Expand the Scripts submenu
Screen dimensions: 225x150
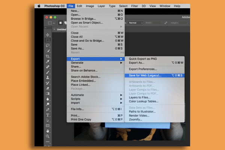96,99
